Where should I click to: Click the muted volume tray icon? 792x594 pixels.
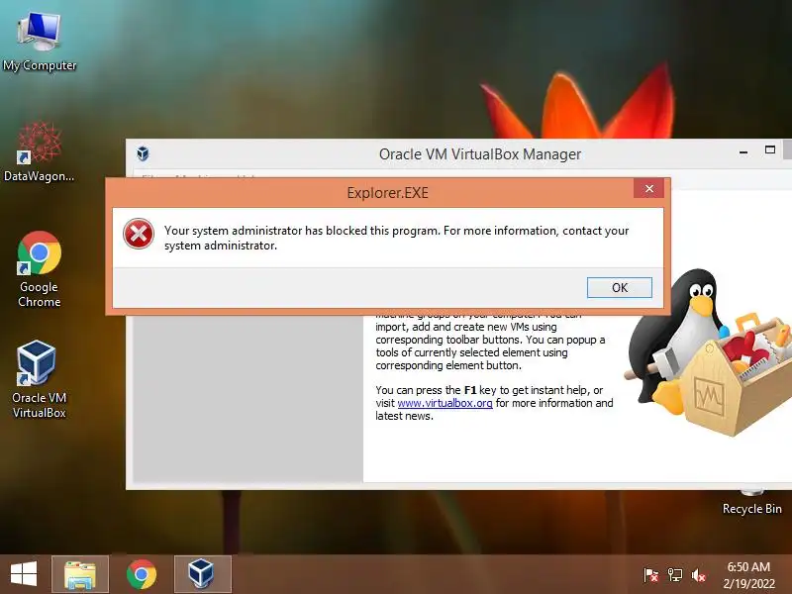point(699,575)
